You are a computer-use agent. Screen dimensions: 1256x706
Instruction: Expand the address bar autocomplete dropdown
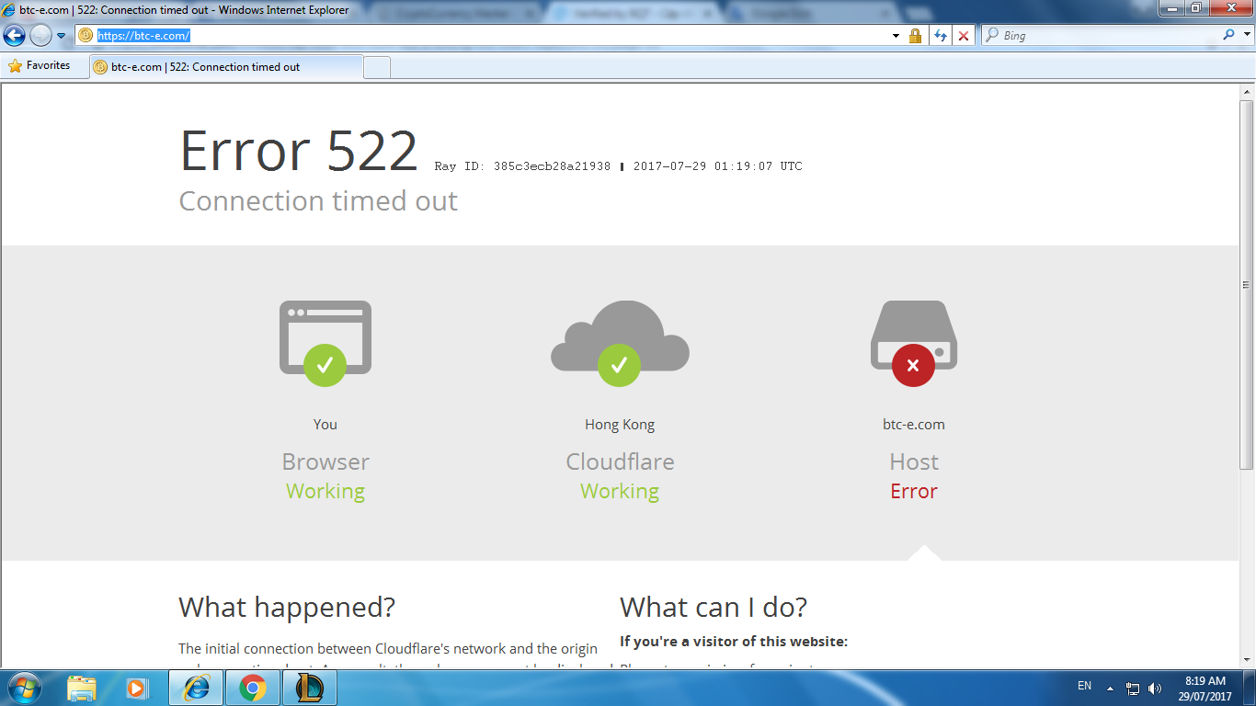click(896, 36)
